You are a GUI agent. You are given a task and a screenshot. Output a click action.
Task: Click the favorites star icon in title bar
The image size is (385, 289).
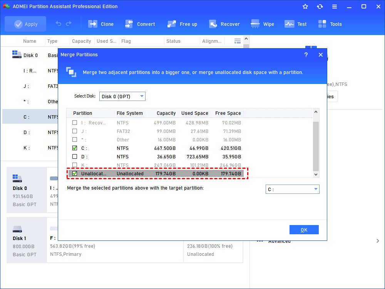[305, 7]
